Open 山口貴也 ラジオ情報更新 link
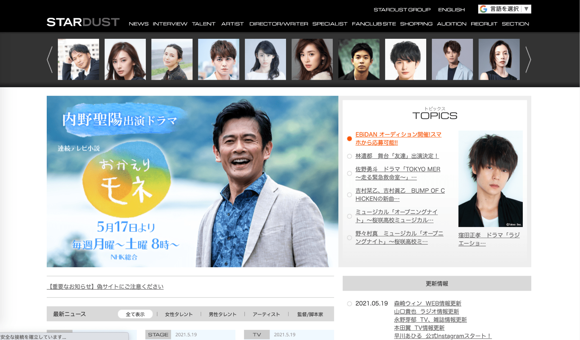This screenshot has height=340, width=580. [x=427, y=312]
